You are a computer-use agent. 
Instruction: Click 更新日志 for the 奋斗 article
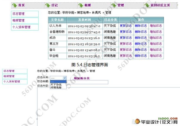pos(126,50)
